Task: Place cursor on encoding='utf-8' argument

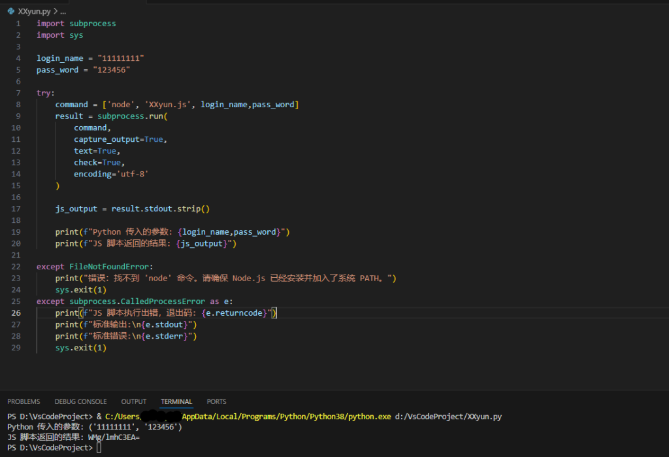Action: coord(116,174)
